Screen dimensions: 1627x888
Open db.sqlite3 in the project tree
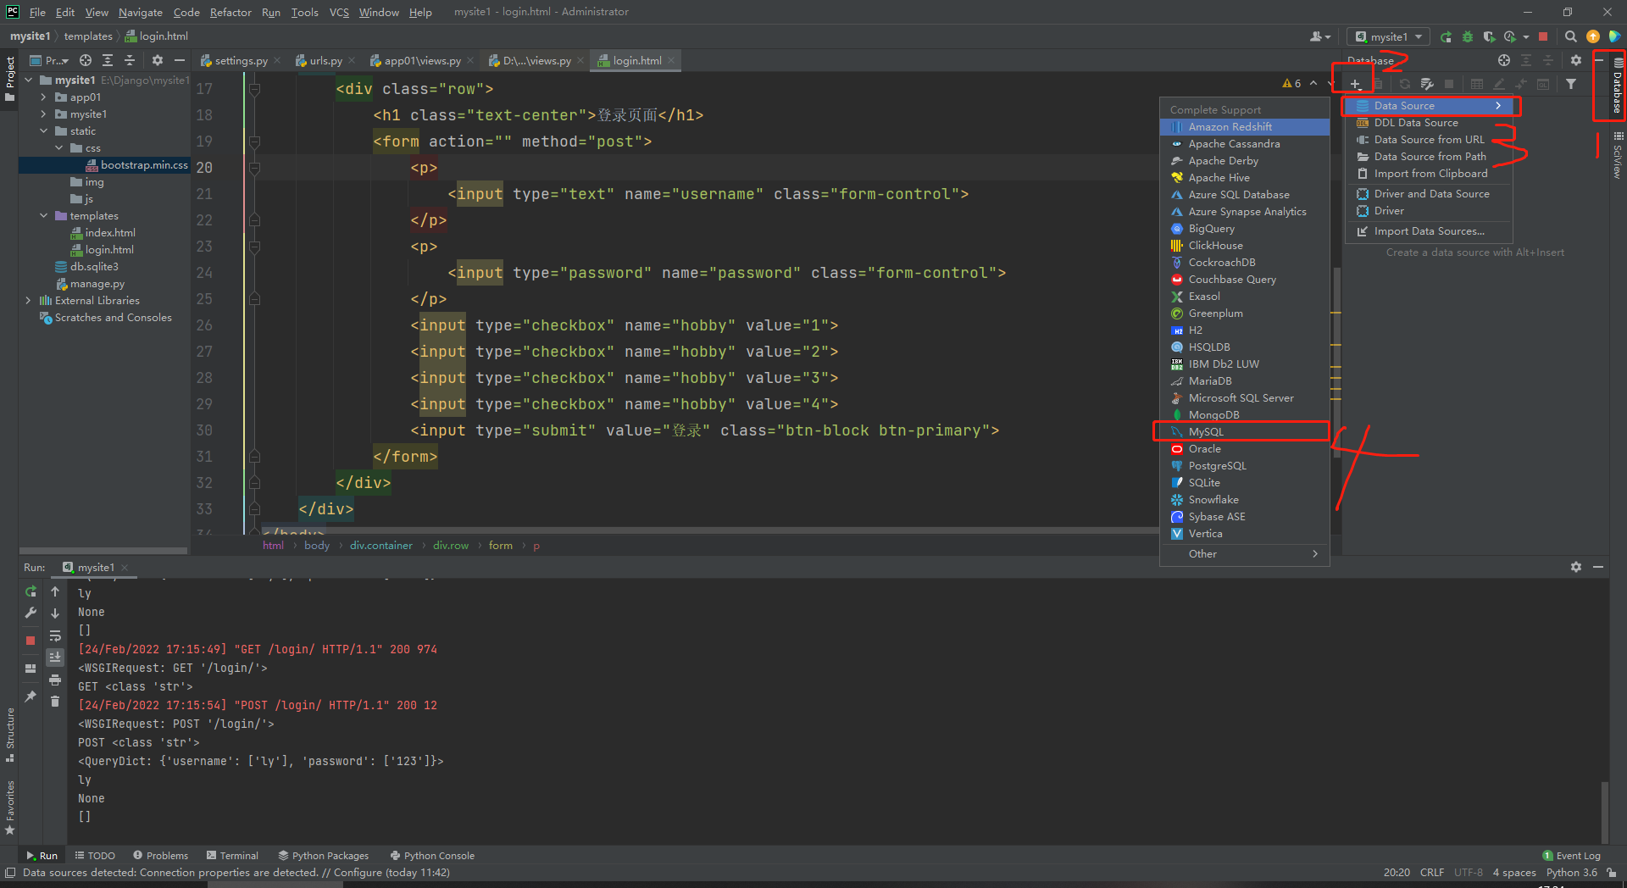(x=93, y=267)
